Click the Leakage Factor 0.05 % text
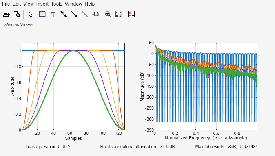275x156 pixels. (49, 147)
